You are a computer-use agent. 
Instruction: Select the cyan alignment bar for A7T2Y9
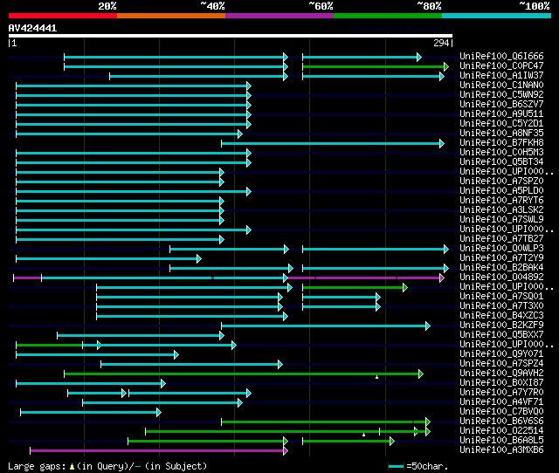(x=108, y=259)
